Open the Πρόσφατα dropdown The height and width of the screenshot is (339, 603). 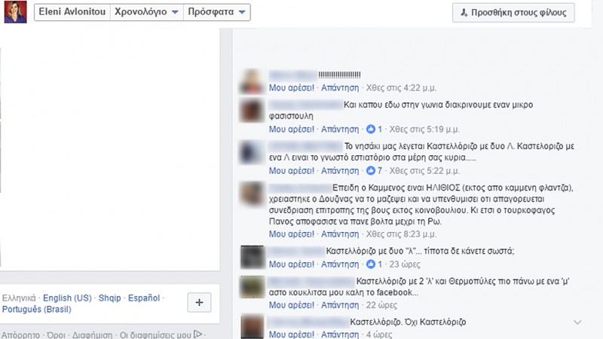click(x=217, y=12)
